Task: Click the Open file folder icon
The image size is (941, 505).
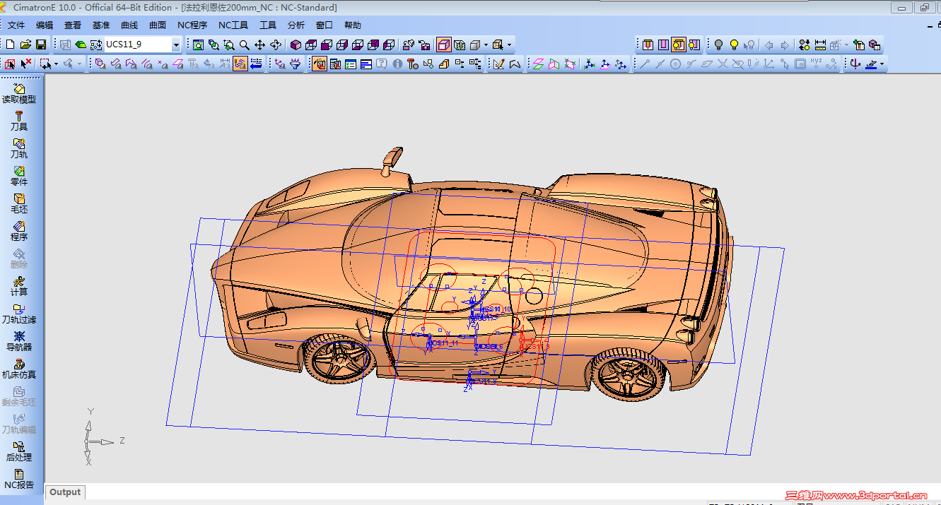Action: point(25,44)
